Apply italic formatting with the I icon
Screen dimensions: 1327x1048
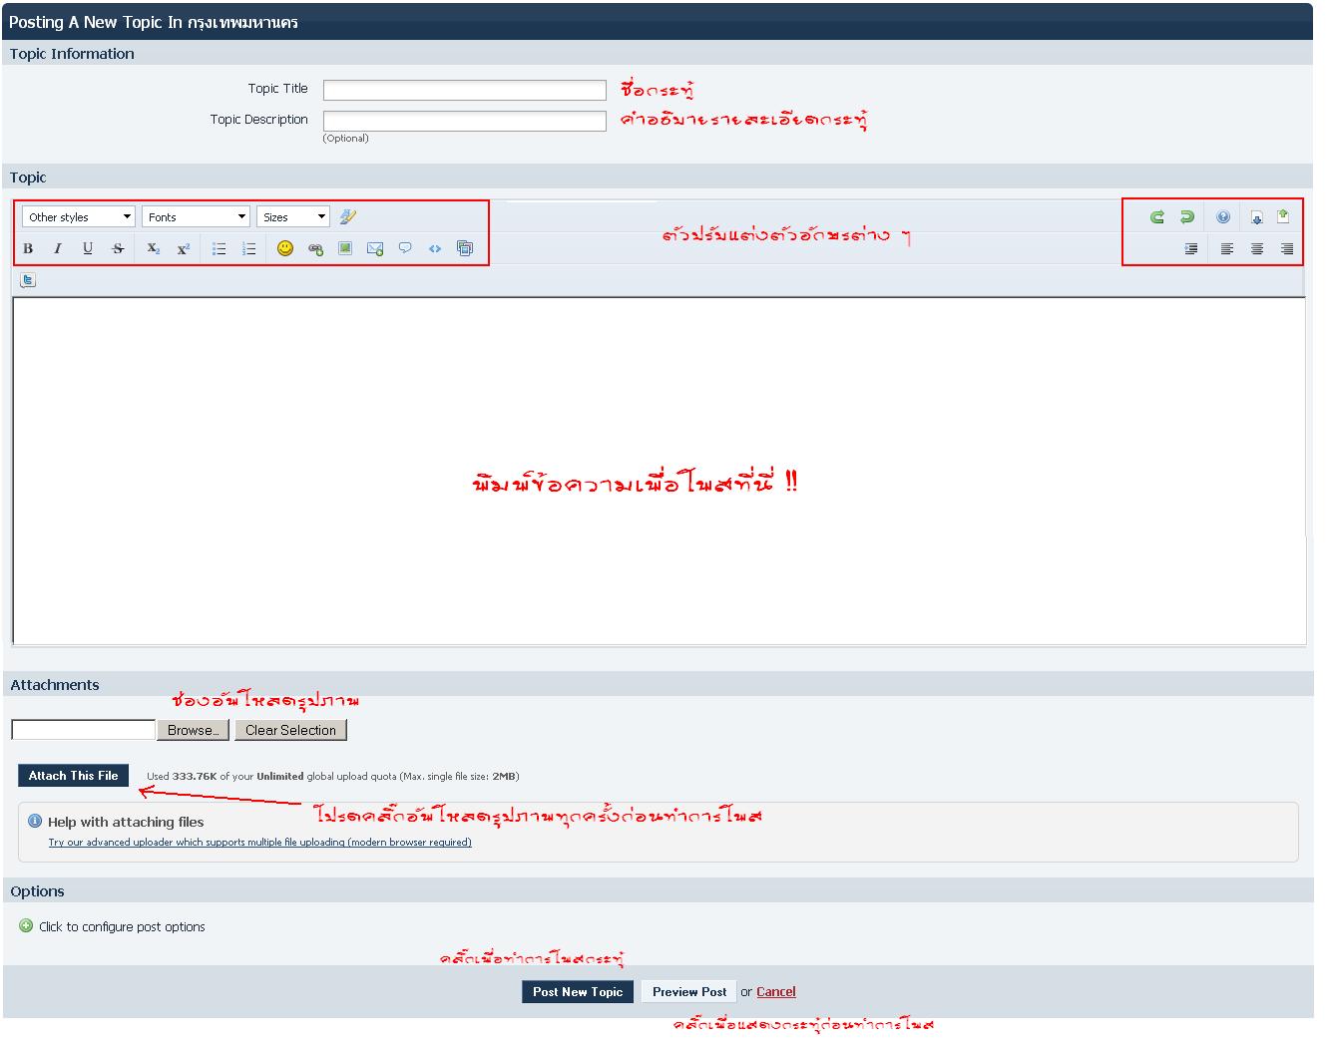tap(58, 248)
